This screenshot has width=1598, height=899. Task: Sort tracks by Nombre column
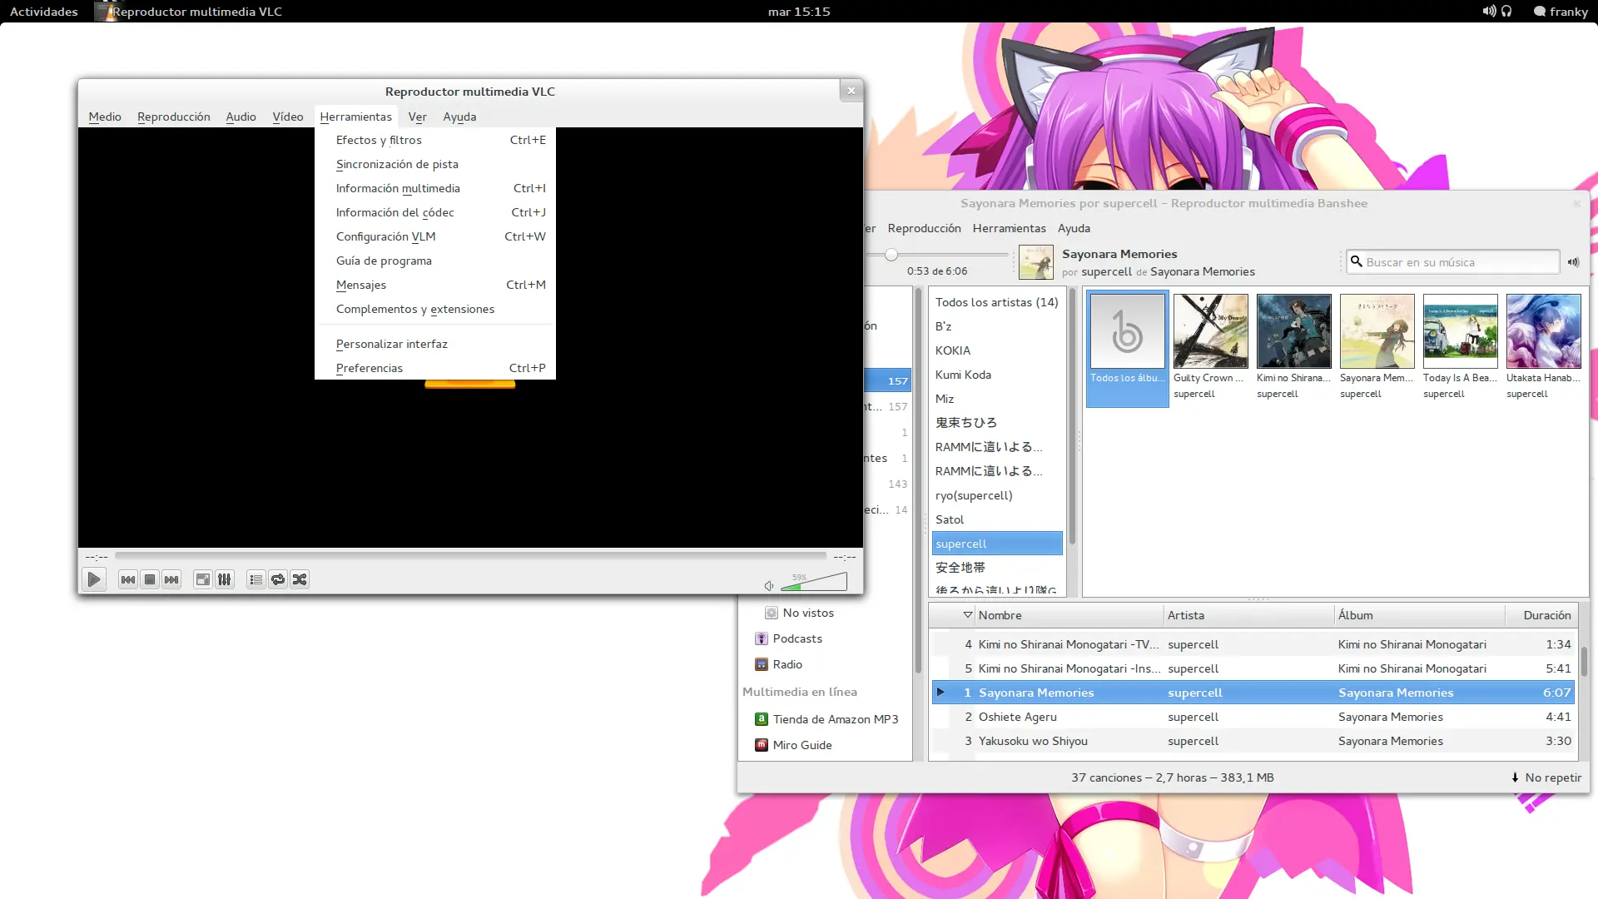pyautogui.click(x=1069, y=615)
